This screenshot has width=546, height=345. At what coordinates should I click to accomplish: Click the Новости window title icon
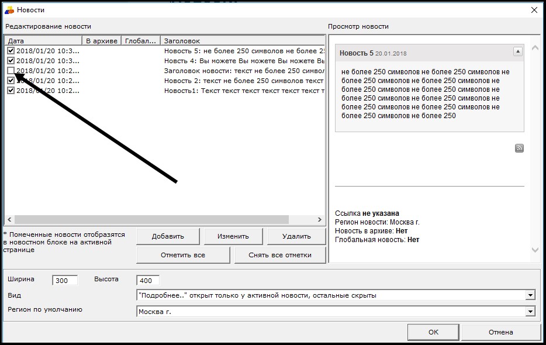click(9, 10)
